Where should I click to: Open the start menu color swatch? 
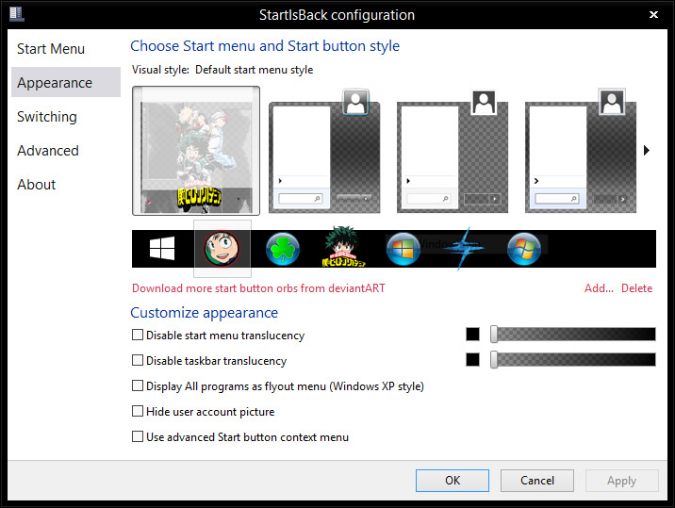(472, 334)
